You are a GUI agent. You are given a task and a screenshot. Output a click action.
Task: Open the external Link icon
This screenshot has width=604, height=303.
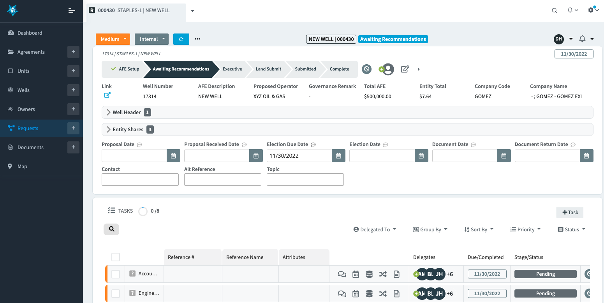point(107,95)
